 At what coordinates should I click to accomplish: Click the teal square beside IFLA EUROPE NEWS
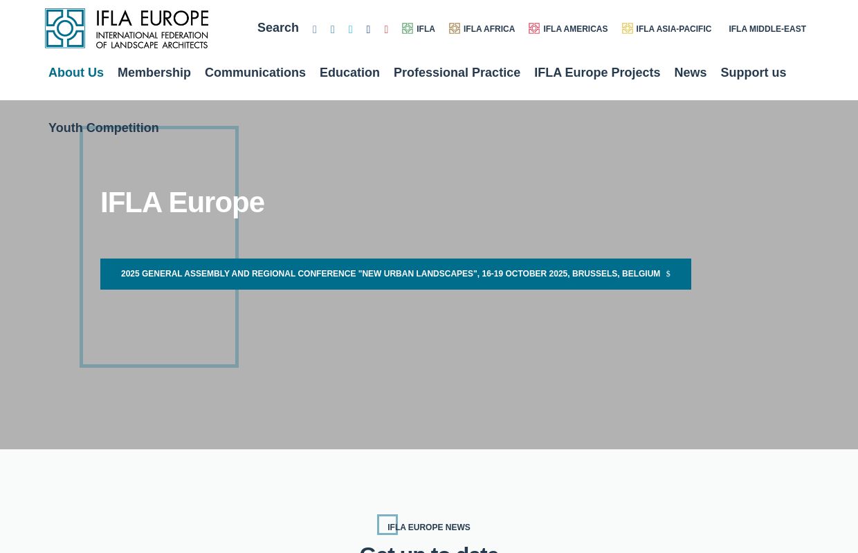tap(387, 525)
